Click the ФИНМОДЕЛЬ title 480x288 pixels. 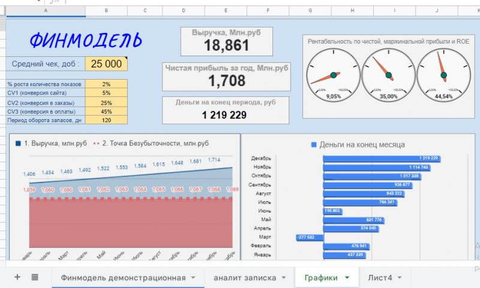[86, 40]
